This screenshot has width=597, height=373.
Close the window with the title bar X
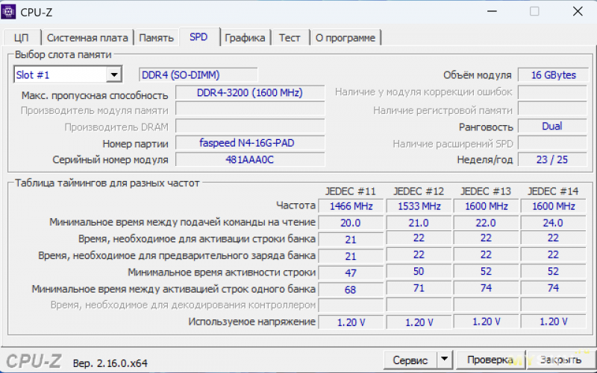tap(578, 11)
